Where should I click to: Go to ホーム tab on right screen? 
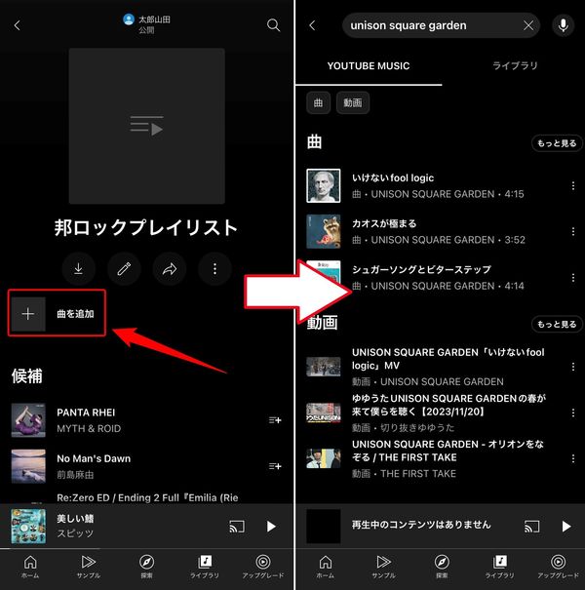tap(326, 567)
